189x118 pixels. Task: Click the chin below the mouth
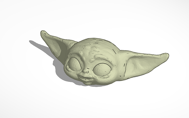(x=87, y=83)
